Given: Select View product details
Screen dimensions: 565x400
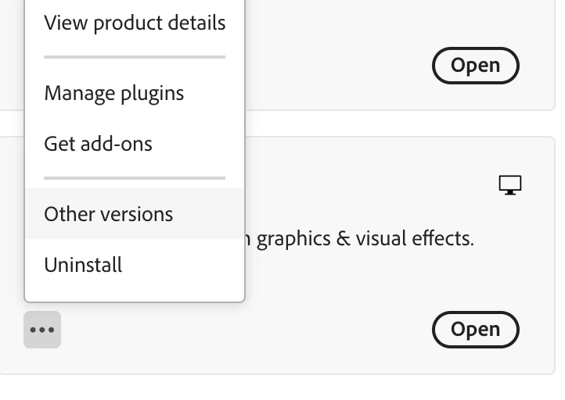Looking at the screenshot, I should point(135,23).
